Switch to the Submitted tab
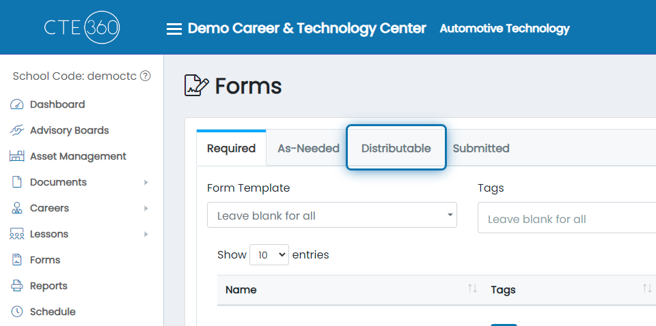 [481, 148]
